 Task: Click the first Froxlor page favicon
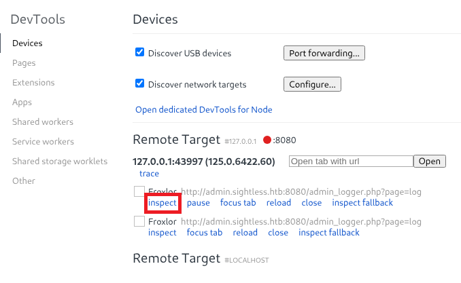click(139, 192)
